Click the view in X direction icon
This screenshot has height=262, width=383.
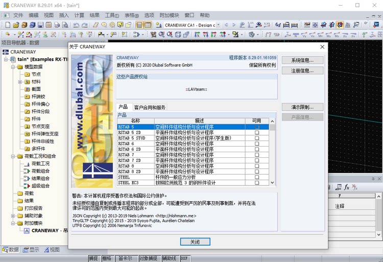click(197, 35)
